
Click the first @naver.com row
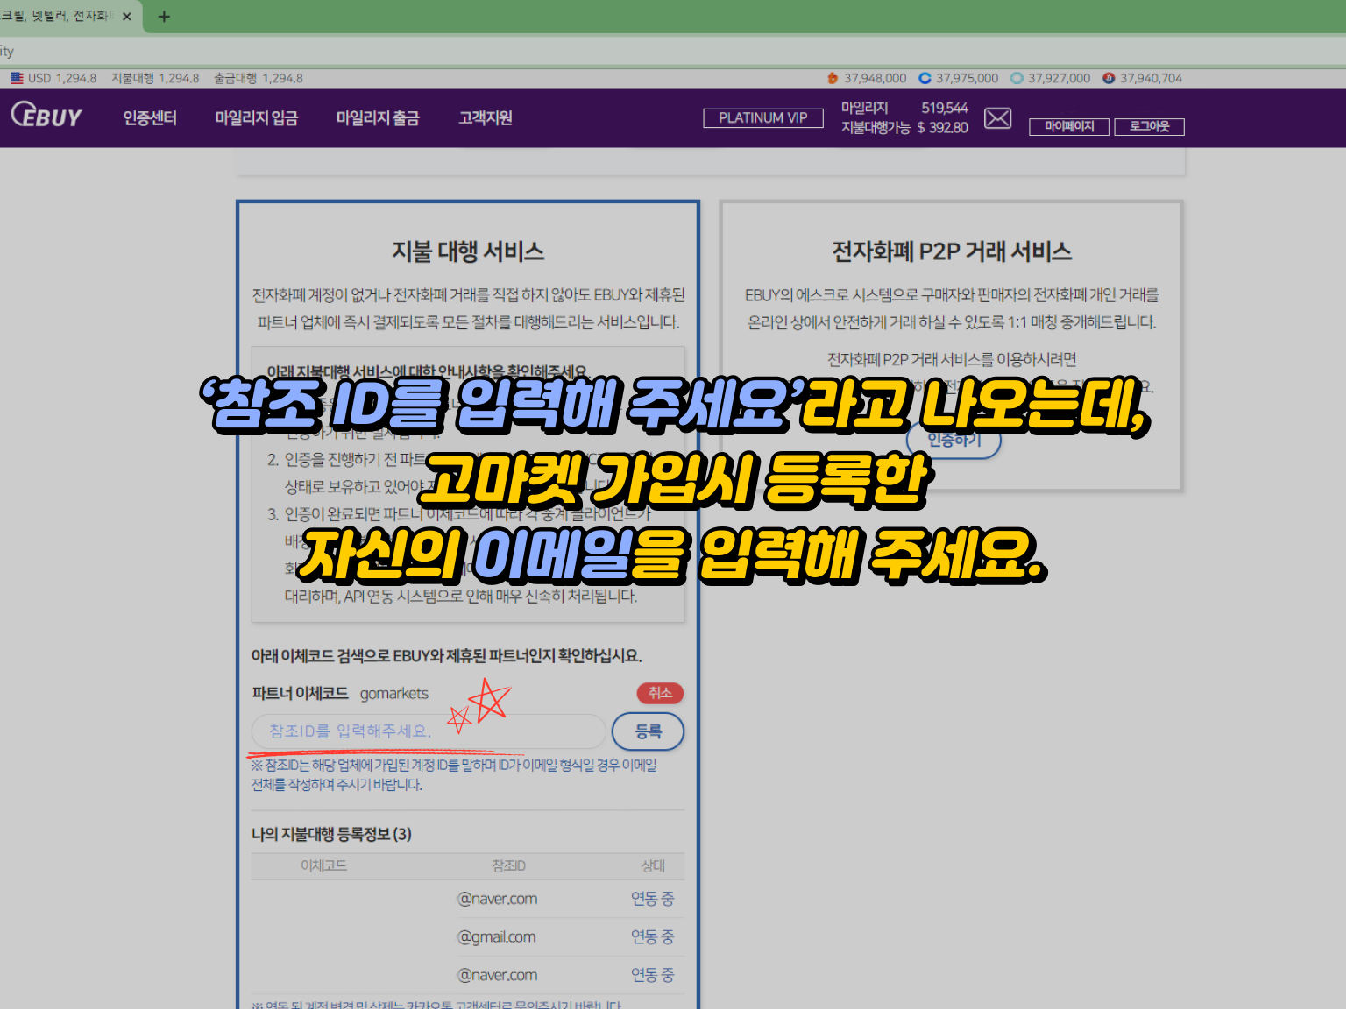(x=468, y=899)
